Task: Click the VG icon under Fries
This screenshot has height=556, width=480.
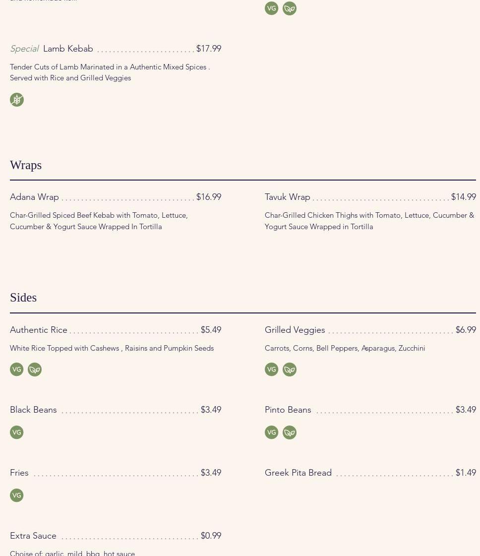Action: tap(17, 495)
